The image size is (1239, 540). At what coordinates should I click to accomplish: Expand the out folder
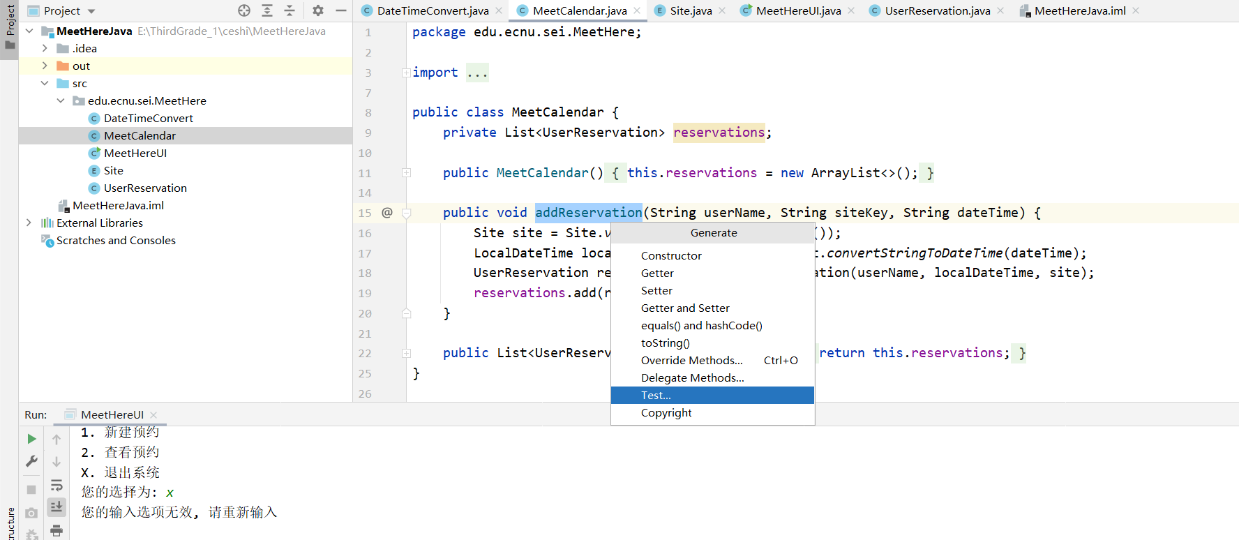pos(45,66)
